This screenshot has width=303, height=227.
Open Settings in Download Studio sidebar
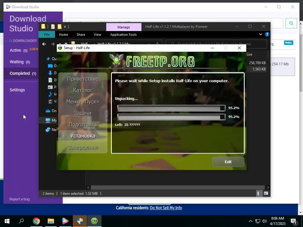pos(17,90)
